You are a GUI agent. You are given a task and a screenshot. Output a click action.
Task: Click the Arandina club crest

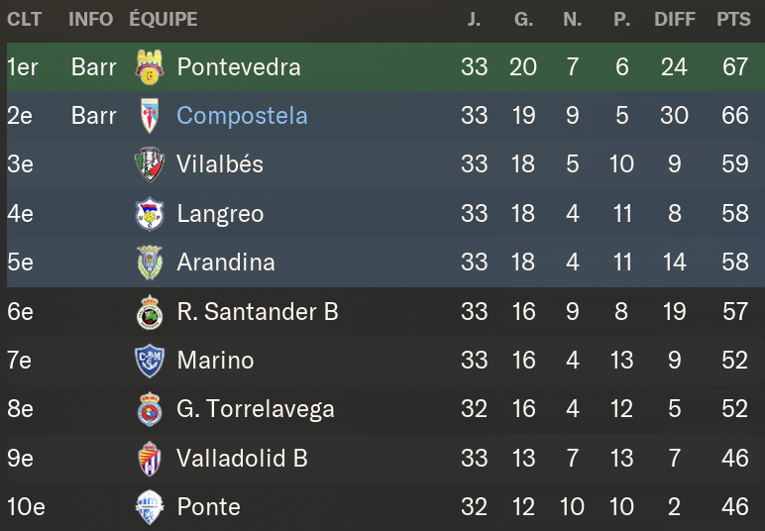[150, 263]
